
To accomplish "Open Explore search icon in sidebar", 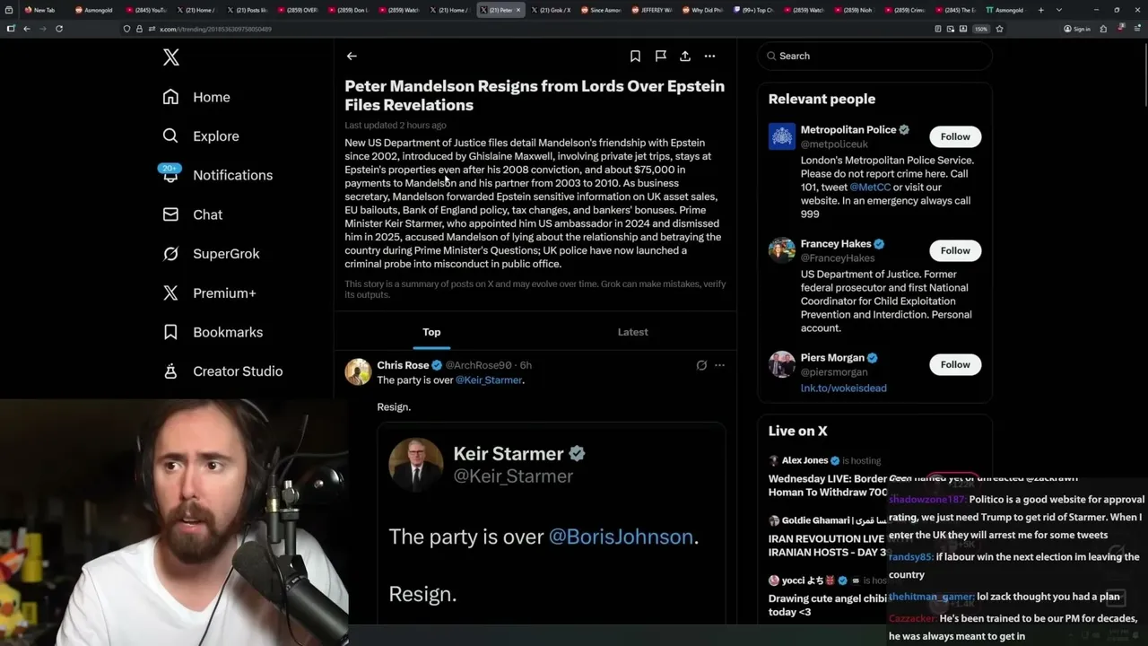I will pyautogui.click(x=170, y=136).
